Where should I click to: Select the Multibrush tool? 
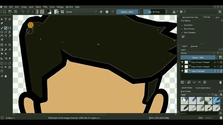click(2, 40)
